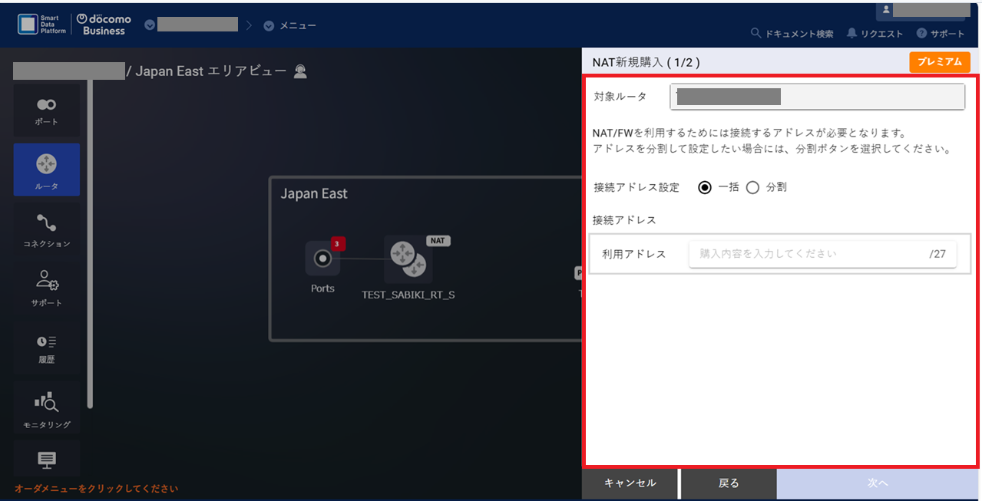The width and height of the screenshot is (982, 501).
Task: Open the リクエスト notifications menu
Action: pyautogui.click(x=875, y=34)
